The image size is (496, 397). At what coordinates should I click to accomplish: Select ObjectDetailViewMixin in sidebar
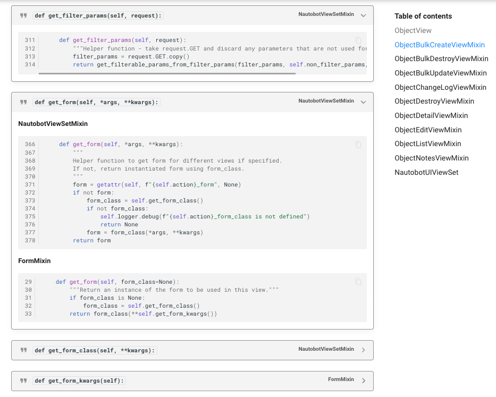click(431, 115)
